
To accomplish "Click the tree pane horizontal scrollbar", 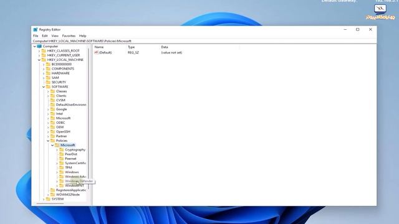I will pyautogui.click(x=50, y=203).
